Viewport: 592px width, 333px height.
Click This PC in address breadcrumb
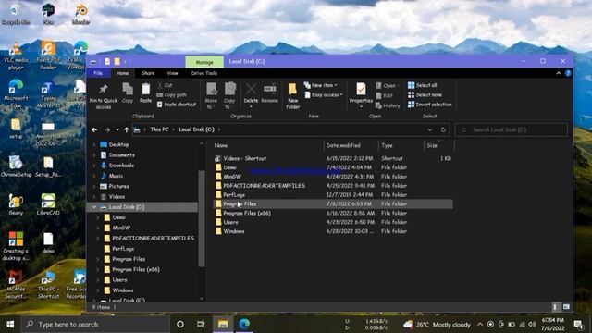(x=159, y=129)
